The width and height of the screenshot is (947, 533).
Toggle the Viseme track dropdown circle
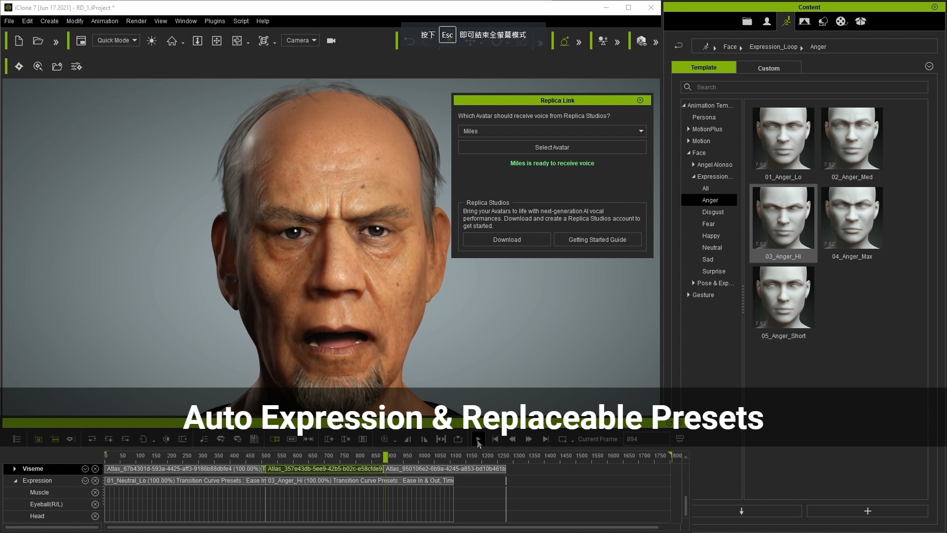point(85,469)
